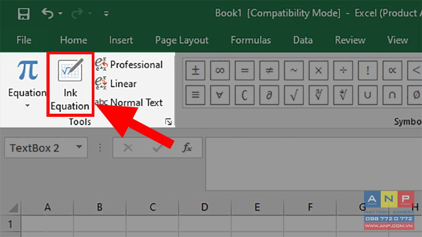Viewport: 422px width, 237px height.
Task: Select row 1 header
Action: tap(10, 224)
